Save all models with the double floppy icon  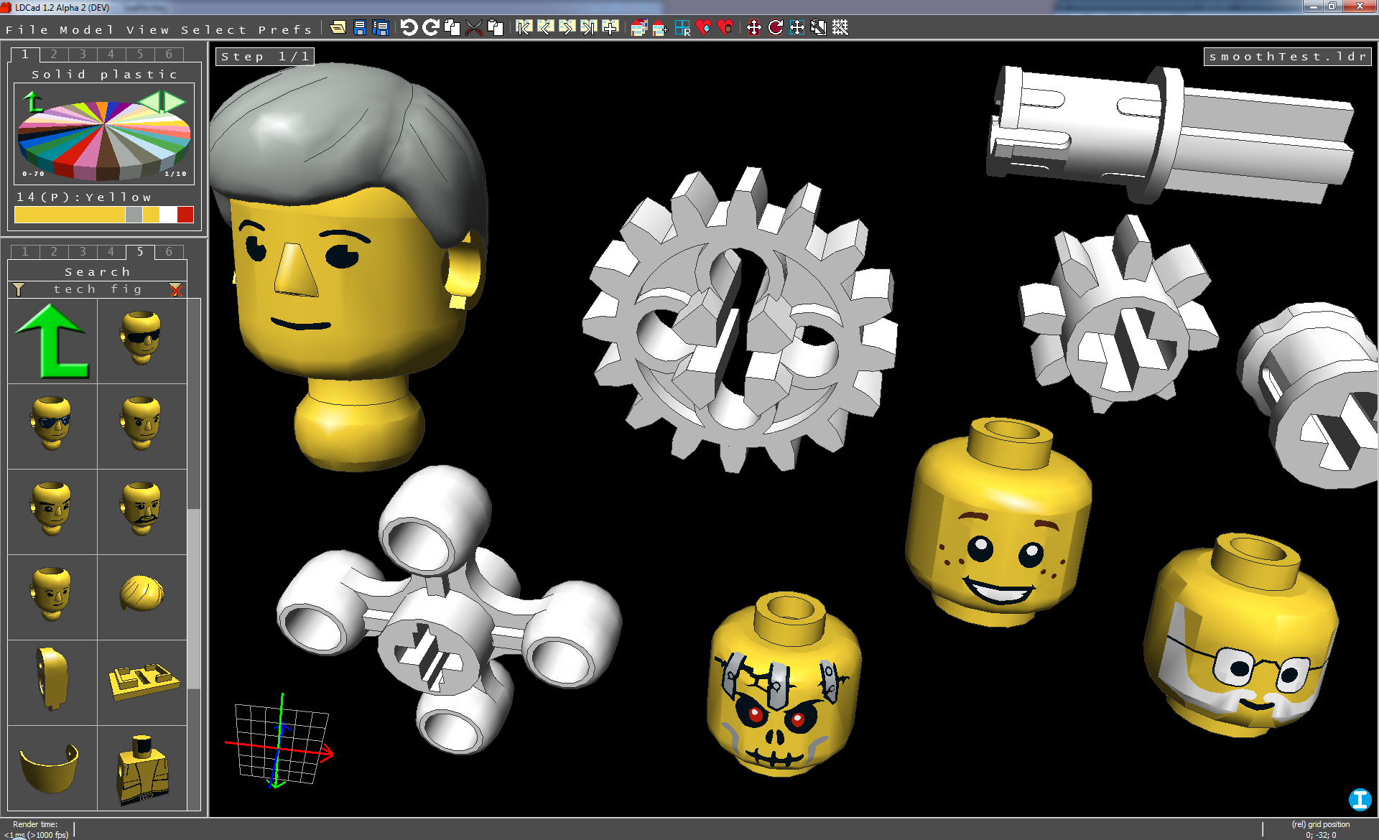[381, 28]
